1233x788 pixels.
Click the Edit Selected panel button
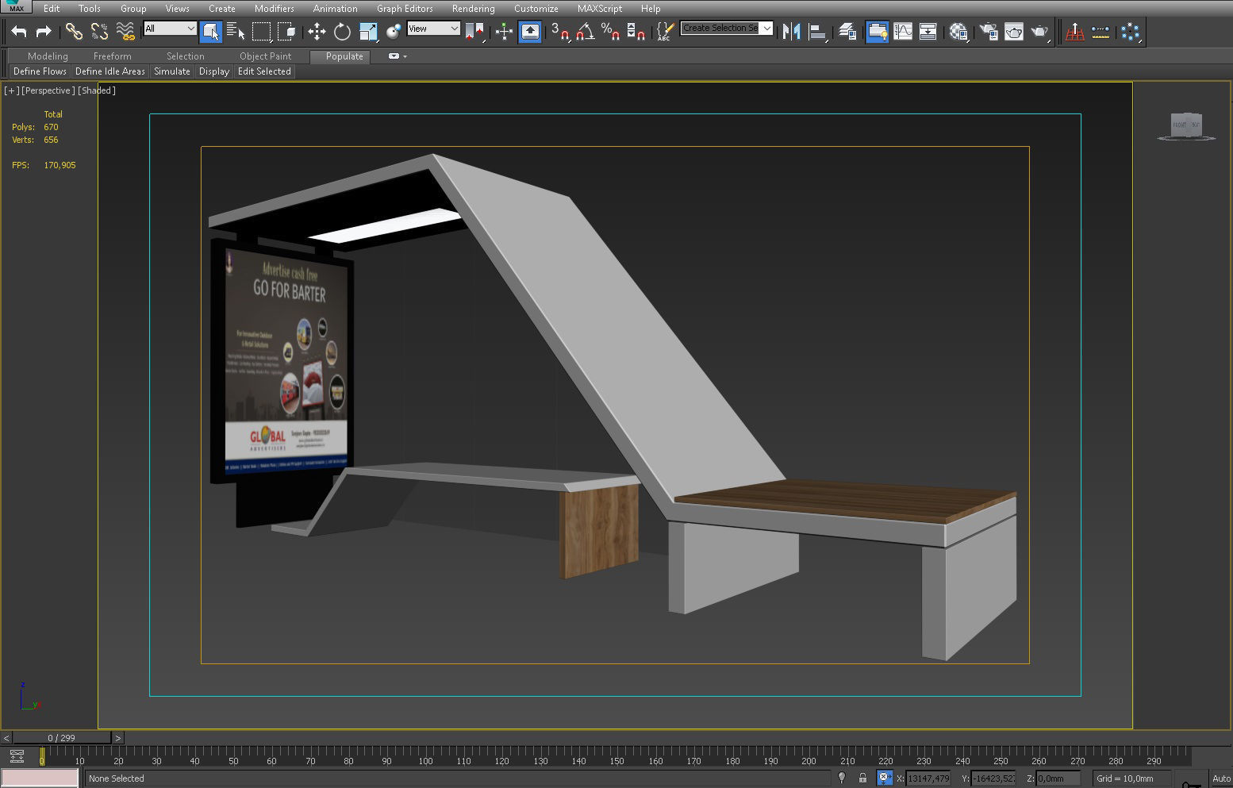tap(264, 71)
